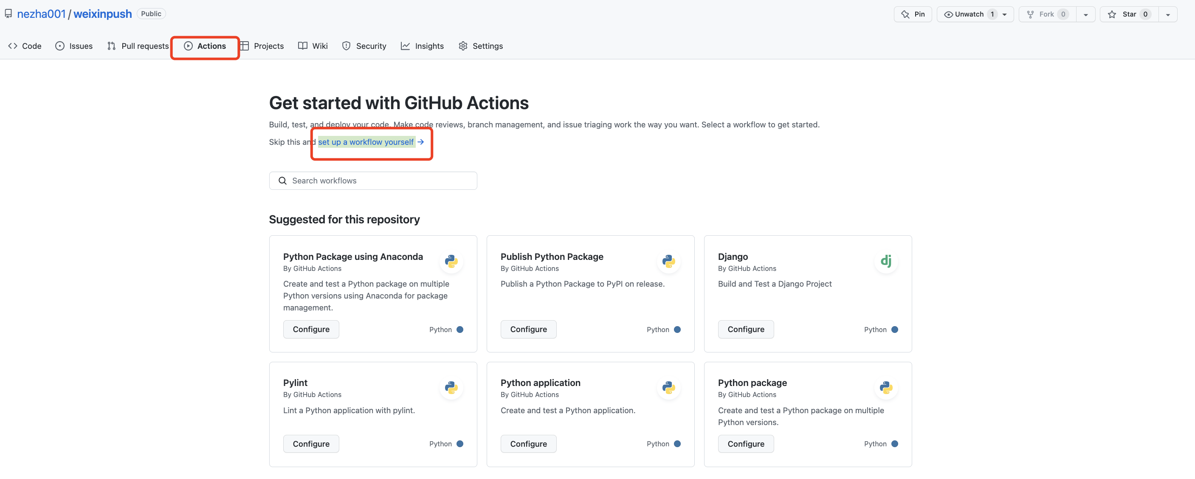Click the Django logo icon

[x=885, y=261]
